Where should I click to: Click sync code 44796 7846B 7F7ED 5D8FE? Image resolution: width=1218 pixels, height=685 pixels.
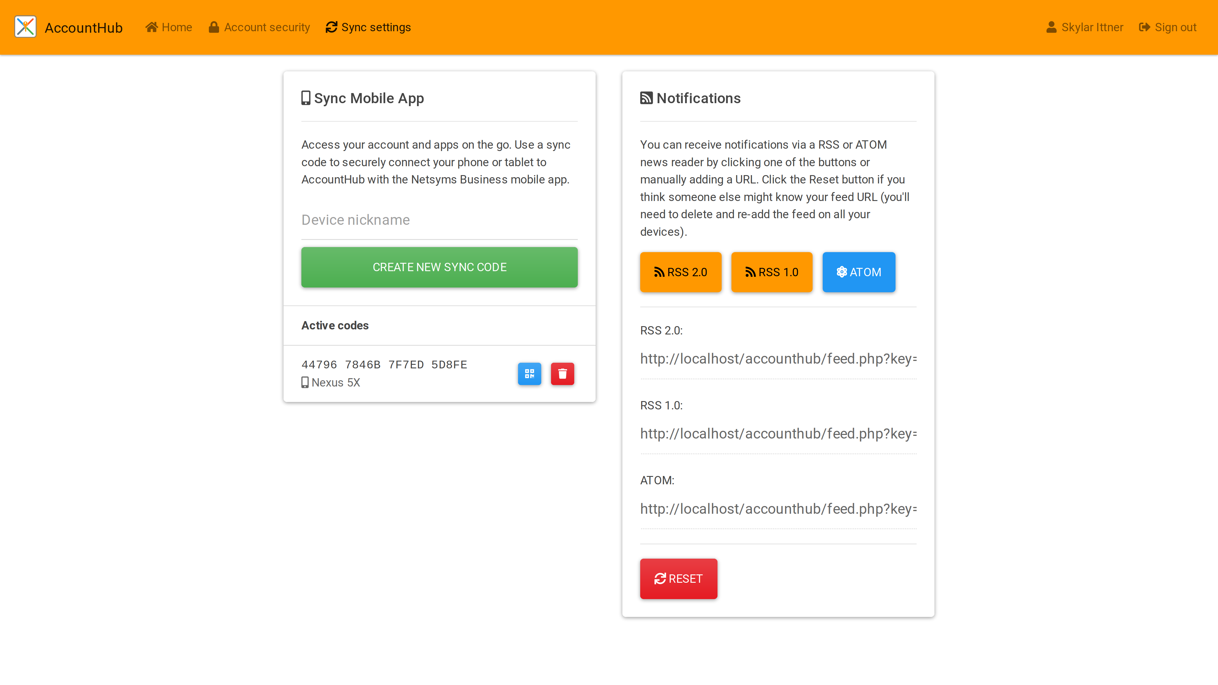[x=384, y=365]
